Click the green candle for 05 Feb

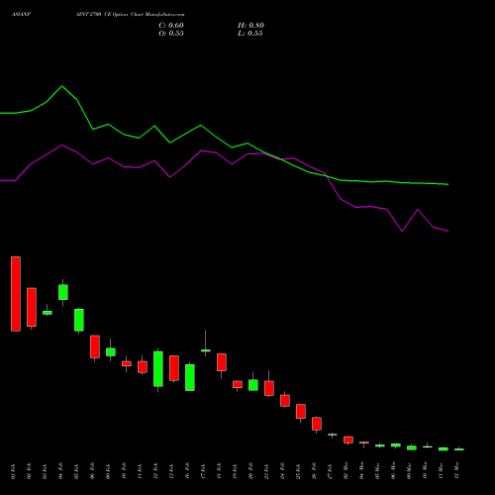coord(79,320)
